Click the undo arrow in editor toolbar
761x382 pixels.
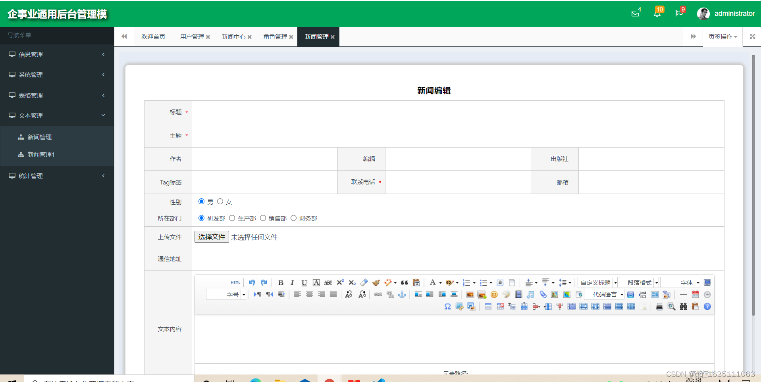tap(252, 282)
